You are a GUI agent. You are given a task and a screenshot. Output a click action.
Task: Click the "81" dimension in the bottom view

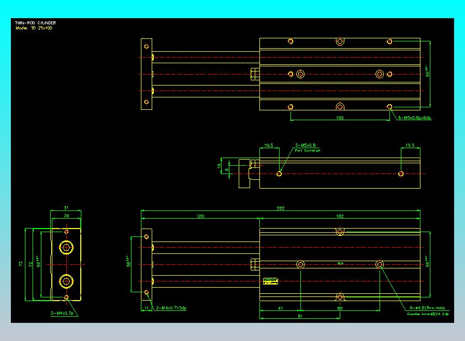click(x=300, y=316)
